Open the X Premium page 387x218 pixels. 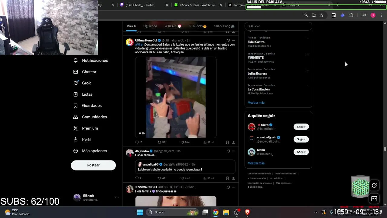(x=86, y=128)
